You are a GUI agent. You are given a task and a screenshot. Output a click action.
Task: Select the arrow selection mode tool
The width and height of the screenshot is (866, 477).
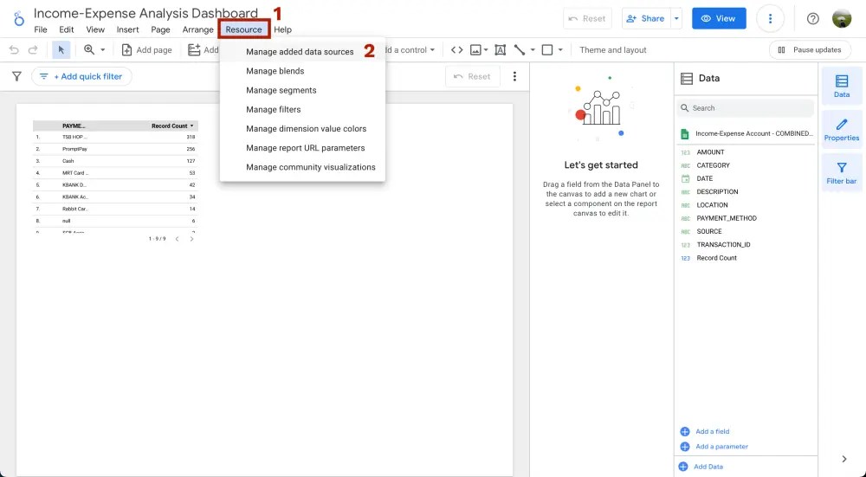61,50
